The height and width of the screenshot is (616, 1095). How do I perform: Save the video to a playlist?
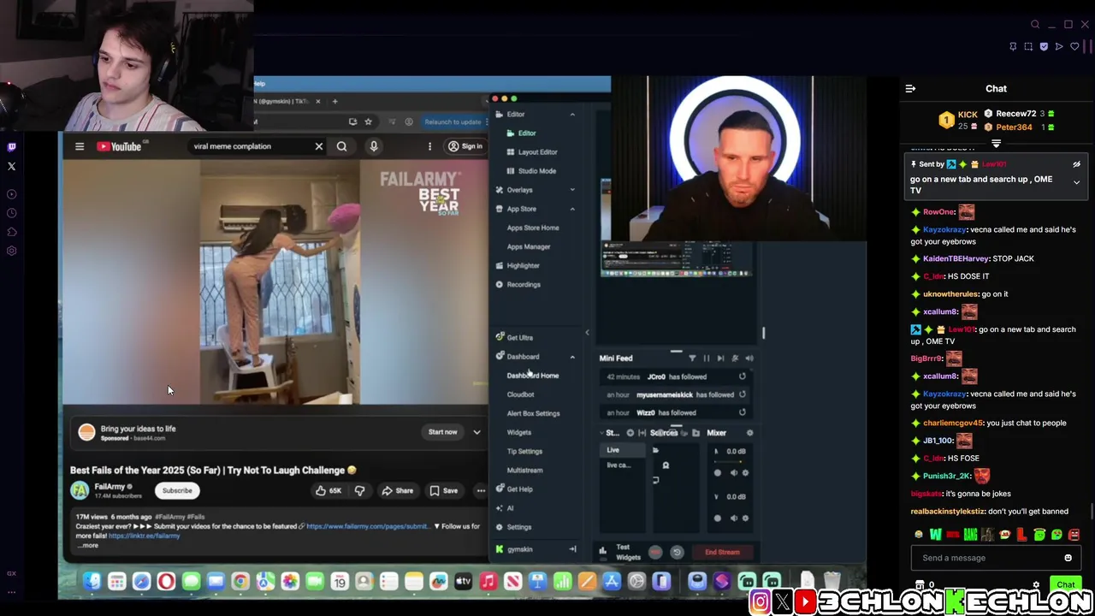(x=444, y=491)
